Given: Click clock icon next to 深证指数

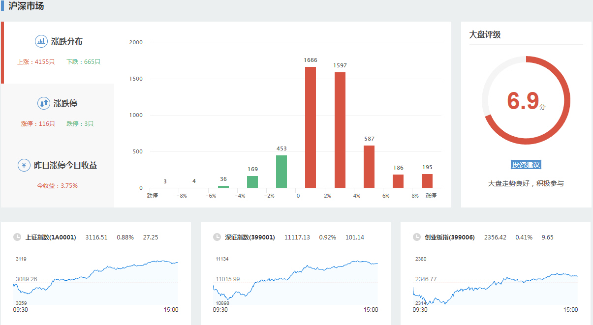Looking at the screenshot, I should [217, 237].
